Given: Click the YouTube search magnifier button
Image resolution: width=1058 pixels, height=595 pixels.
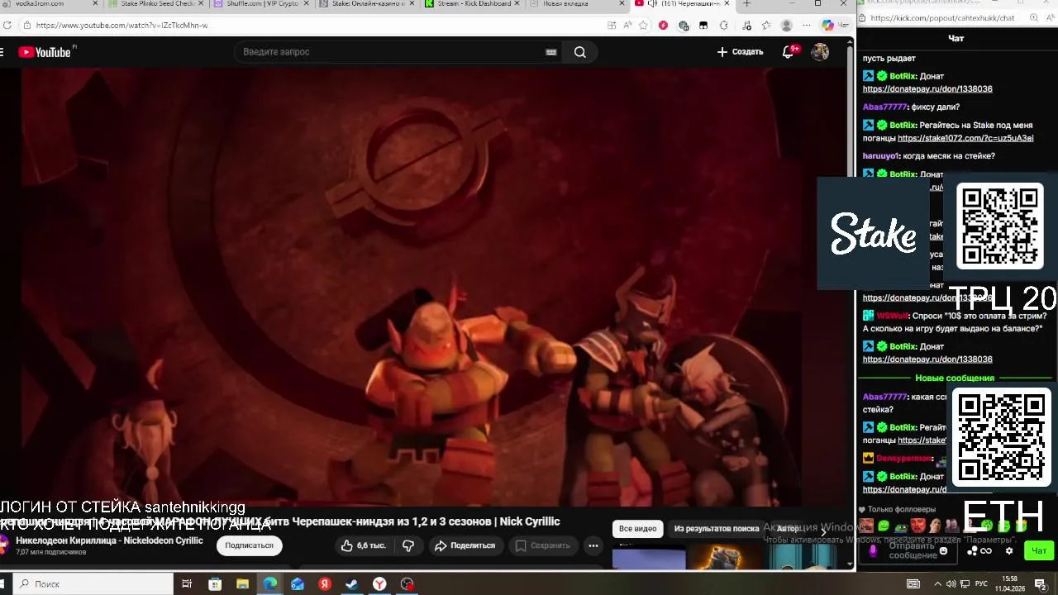Looking at the screenshot, I should [x=580, y=52].
